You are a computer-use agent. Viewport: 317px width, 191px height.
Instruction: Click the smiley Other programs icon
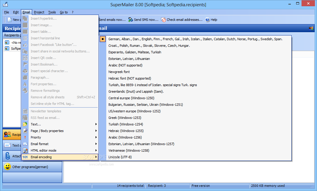coord(7,167)
